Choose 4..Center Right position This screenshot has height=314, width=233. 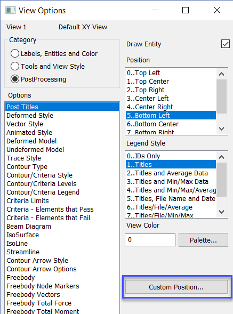[x=171, y=107]
